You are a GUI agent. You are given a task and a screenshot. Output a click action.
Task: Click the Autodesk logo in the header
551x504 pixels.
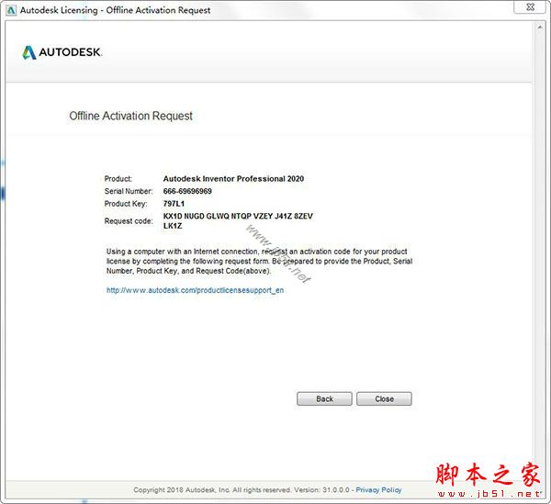pos(62,52)
